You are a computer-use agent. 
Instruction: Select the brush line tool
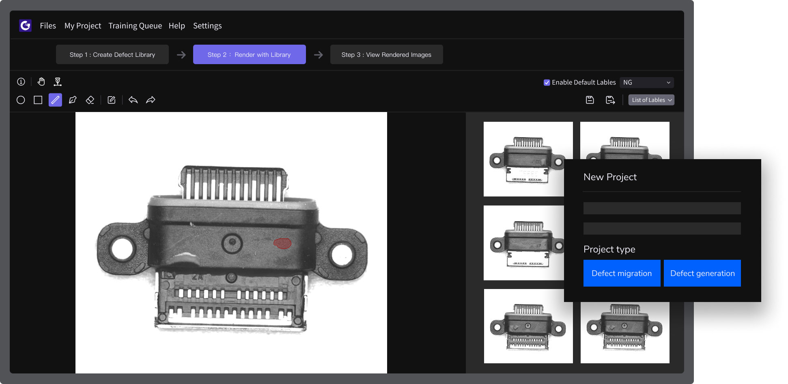coord(55,100)
